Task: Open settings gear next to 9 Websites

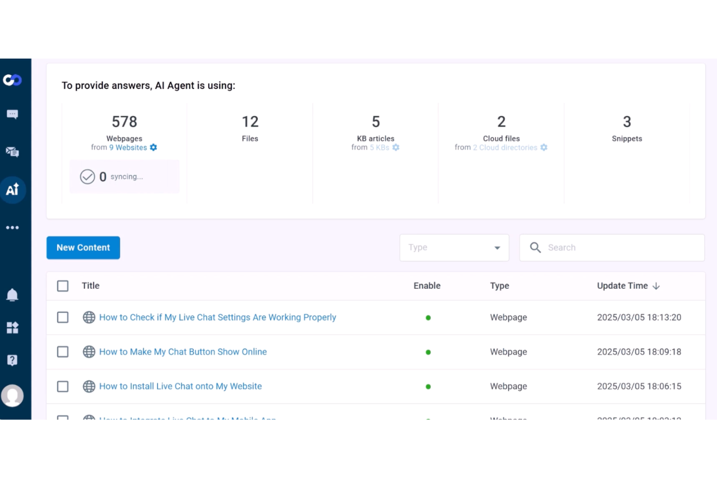Action: point(154,147)
